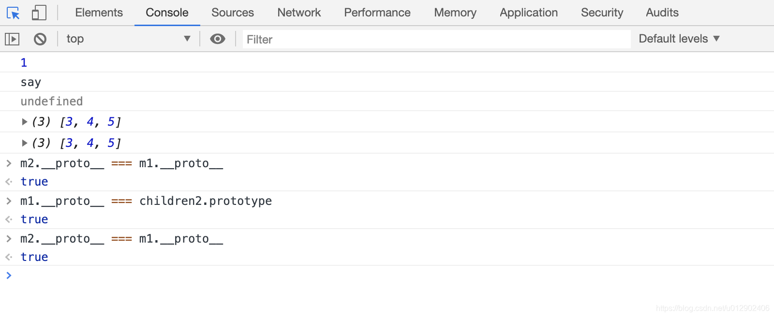Clear console with the ban icon
The image size is (774, 317).
pyautogui.click(x=40, y=39)
